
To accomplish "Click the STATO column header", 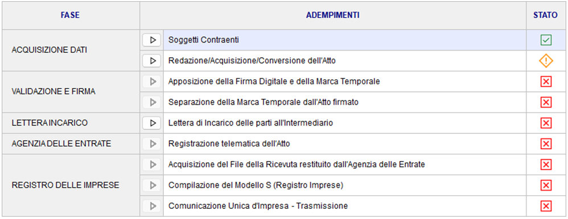I will 546,15.
